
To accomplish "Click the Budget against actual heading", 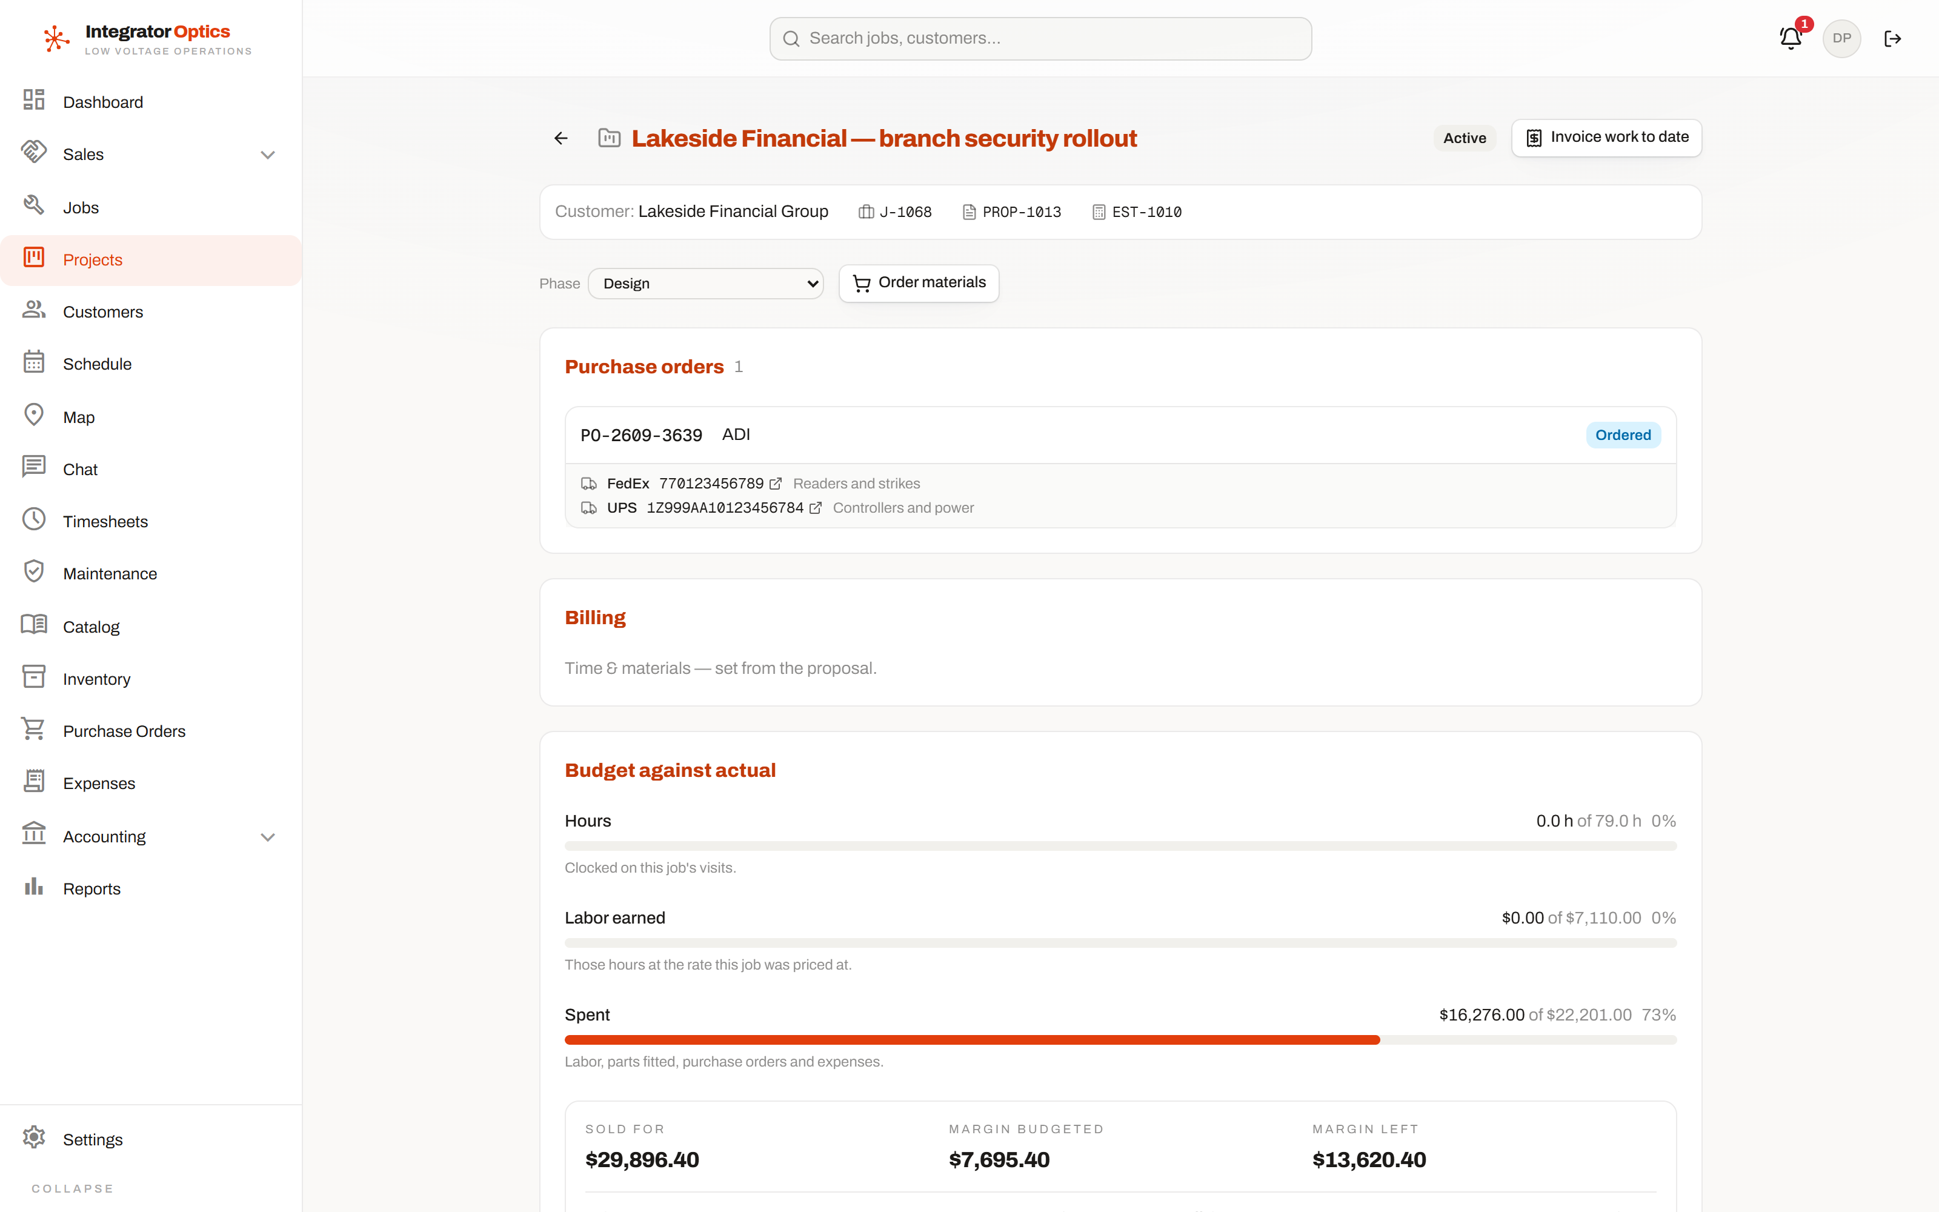I will click(x=670, y=770).
